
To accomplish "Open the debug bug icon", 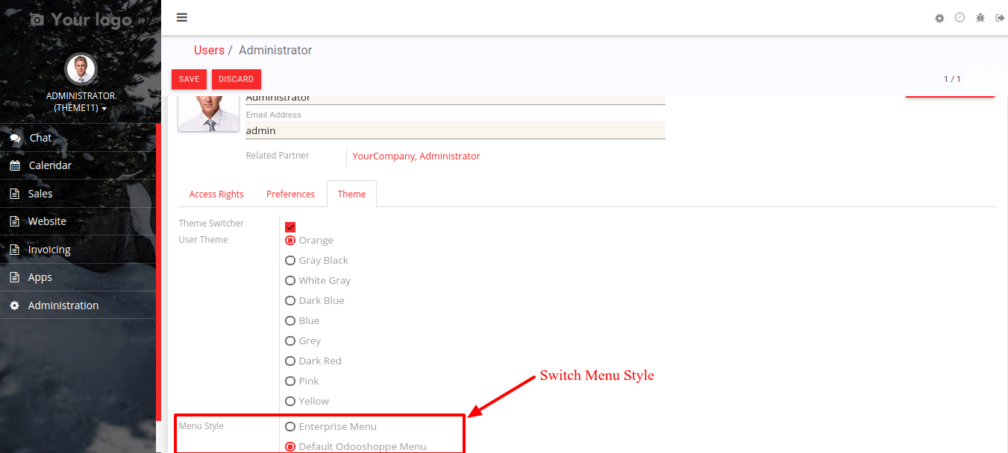I will pyautogui.click(x=980, y=18).
